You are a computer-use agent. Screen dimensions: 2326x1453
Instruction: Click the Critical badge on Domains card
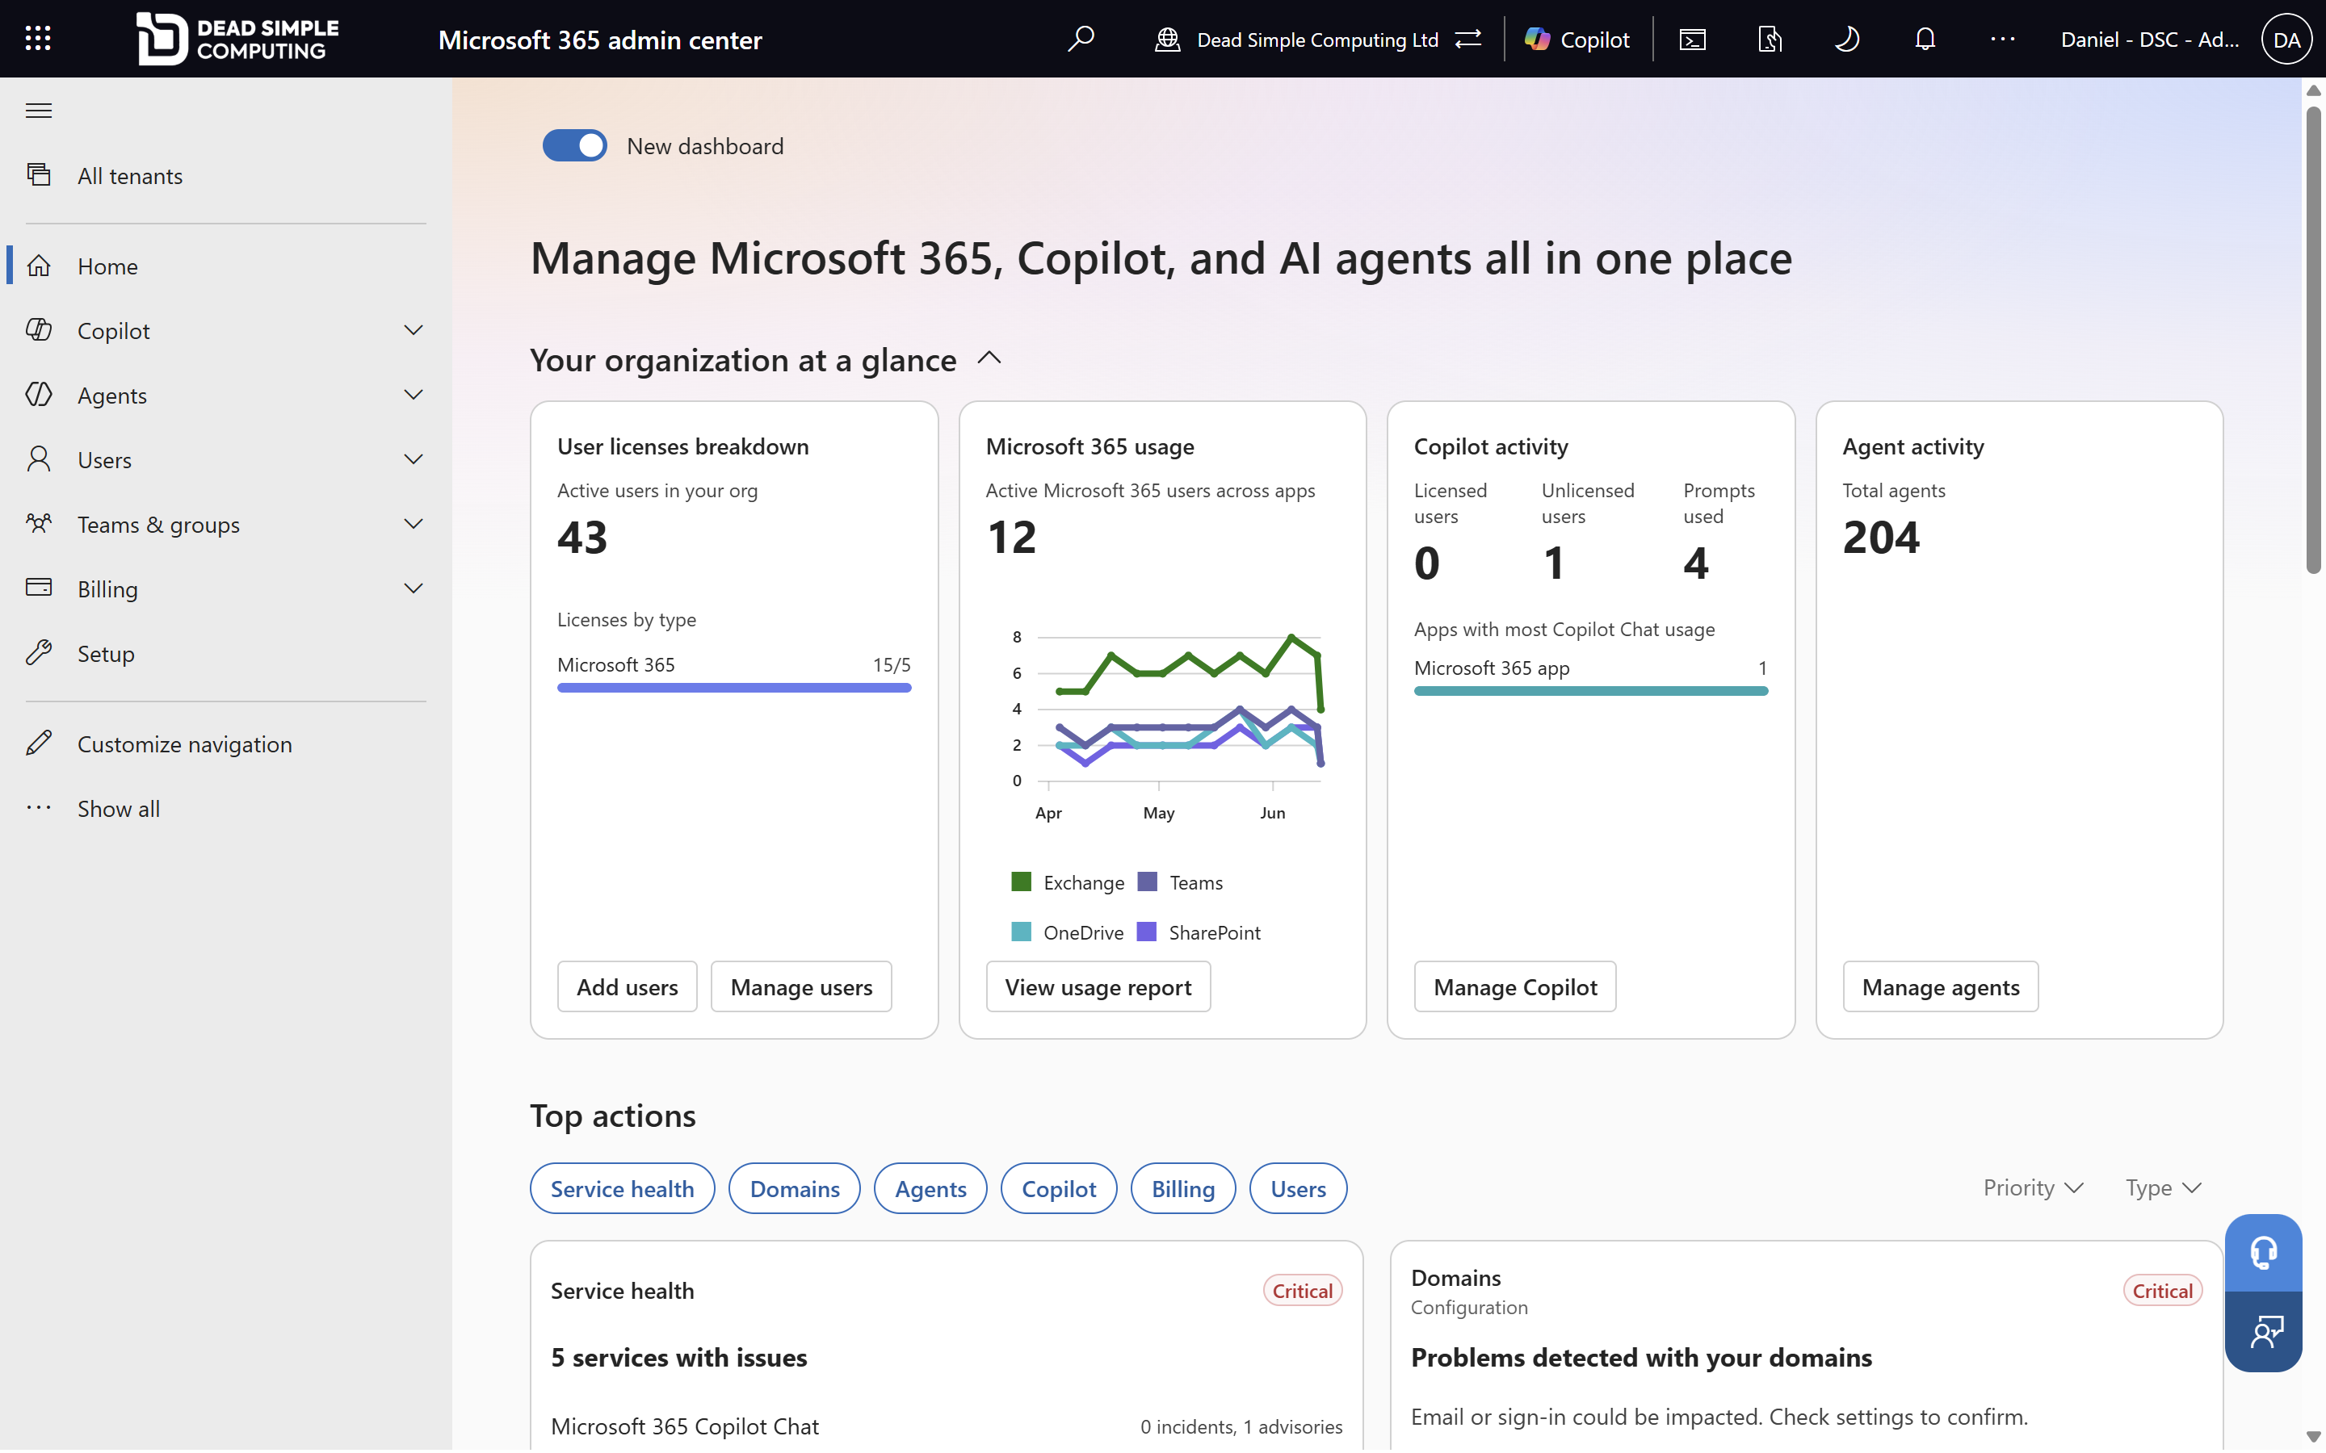tap(2161, 1291)
